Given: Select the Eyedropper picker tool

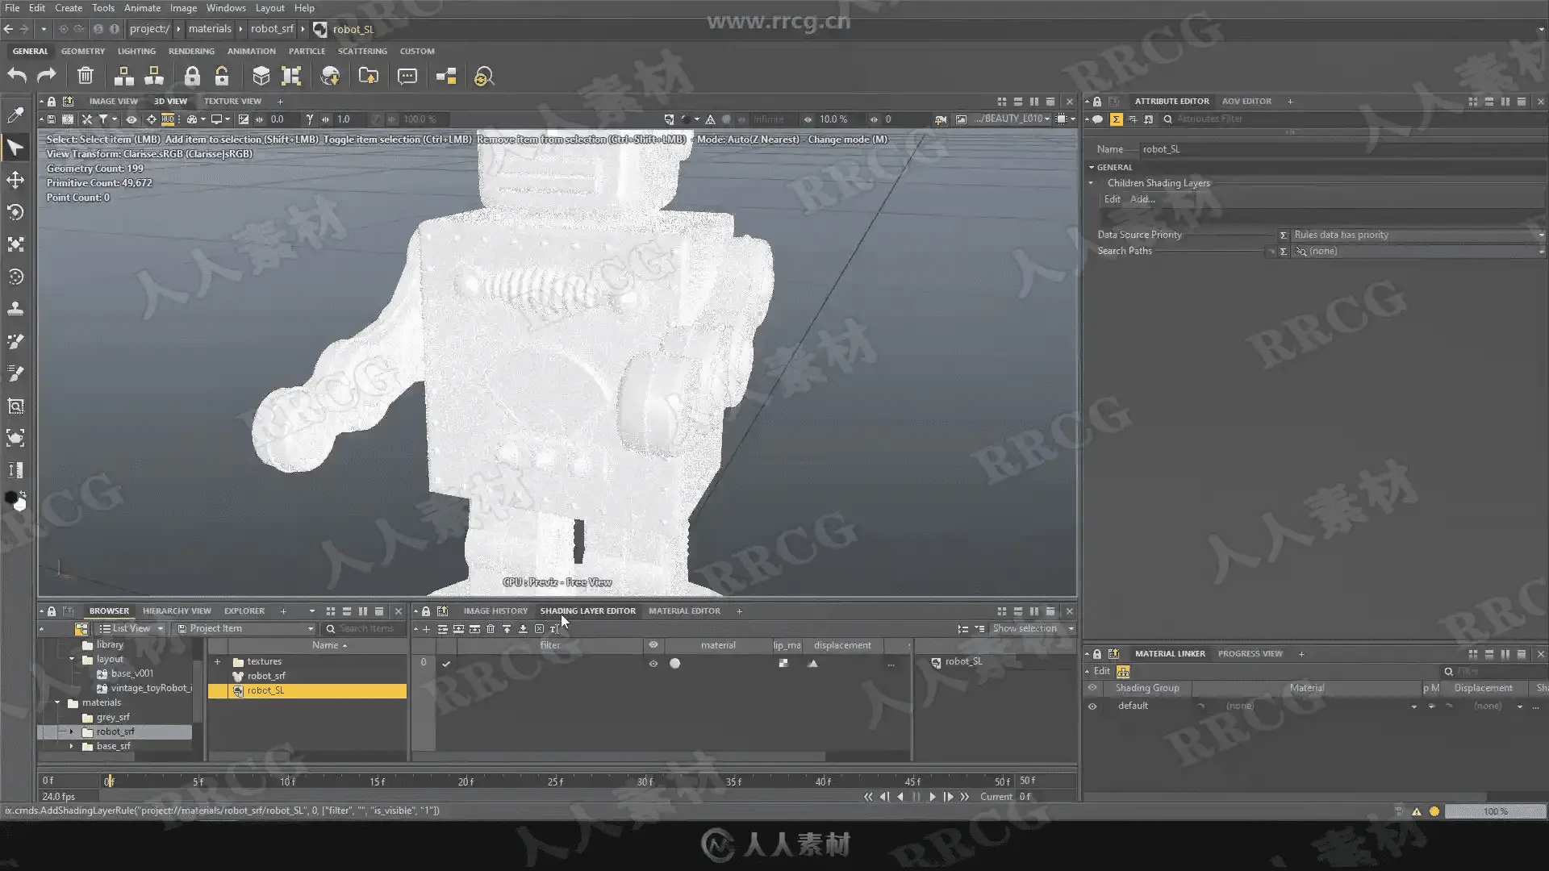Looking at the screenshot, I should [x=15, y=115].
